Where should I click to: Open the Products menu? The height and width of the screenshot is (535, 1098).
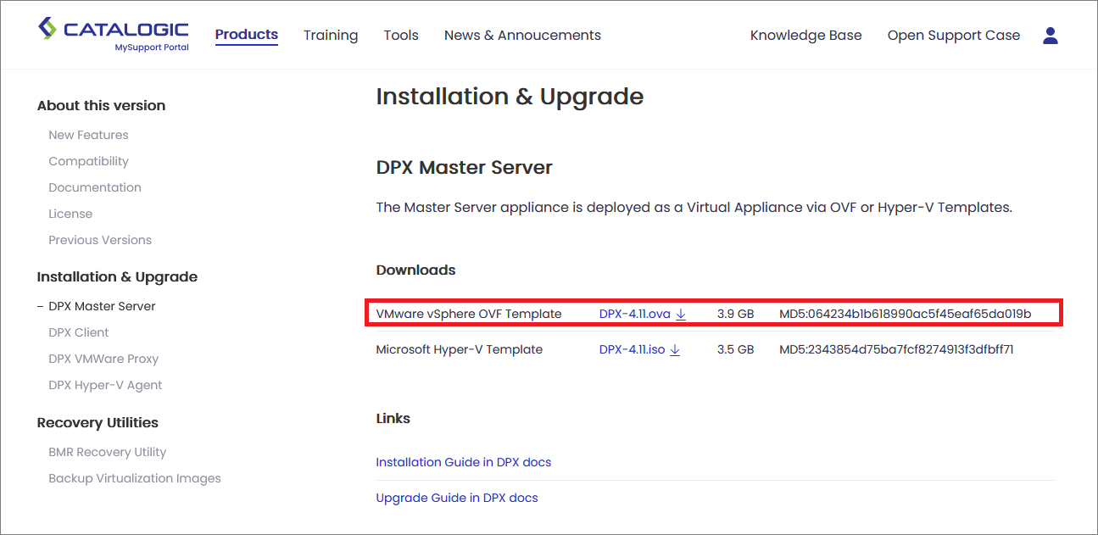[246, 35]
